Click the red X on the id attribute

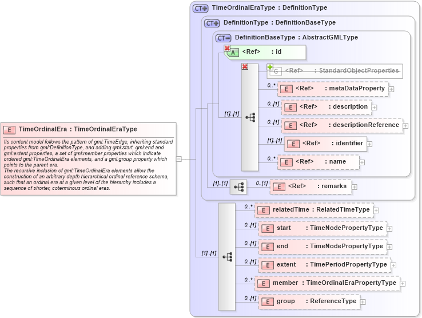[227, 48]
